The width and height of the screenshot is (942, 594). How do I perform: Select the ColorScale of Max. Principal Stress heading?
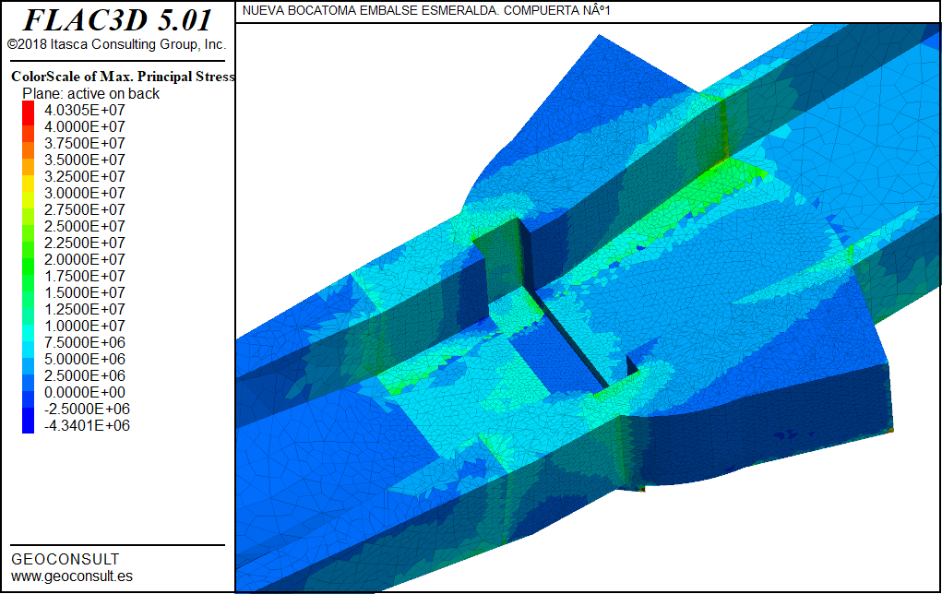click(123, 77)
